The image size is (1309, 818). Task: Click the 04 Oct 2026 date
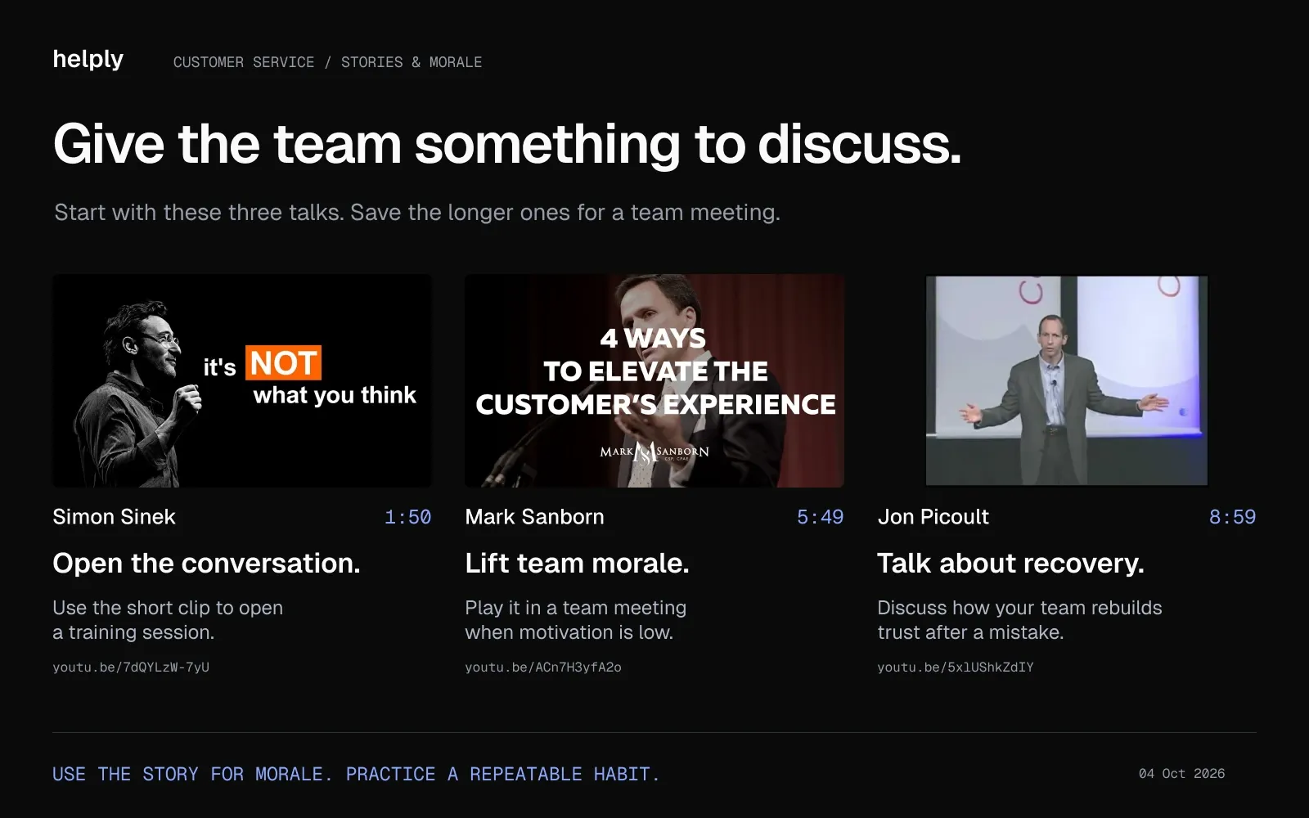tap(1182, 774)
